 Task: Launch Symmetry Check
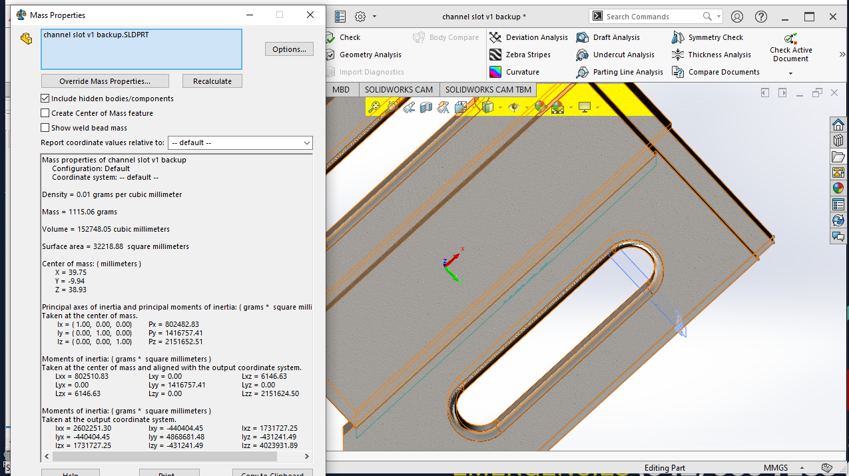[707, 37]
